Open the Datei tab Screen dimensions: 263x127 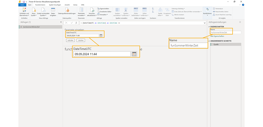(x=22, y=5)
